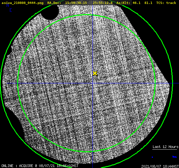179x168 pixels.
Task: Click the yellow X telescope pointing marker
Action: (x=95, y=73)
